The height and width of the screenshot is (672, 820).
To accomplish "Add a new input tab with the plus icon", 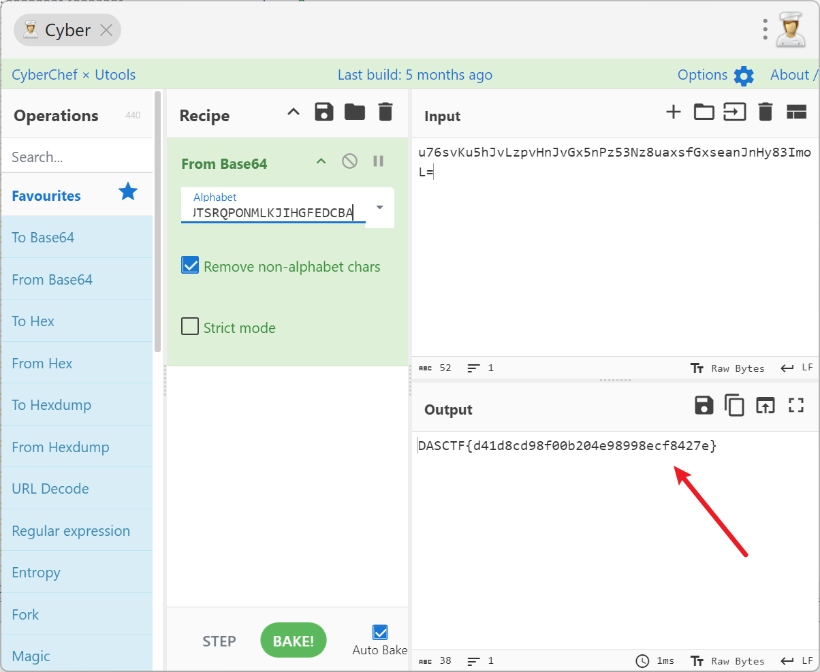I will [x=673, y=112].
